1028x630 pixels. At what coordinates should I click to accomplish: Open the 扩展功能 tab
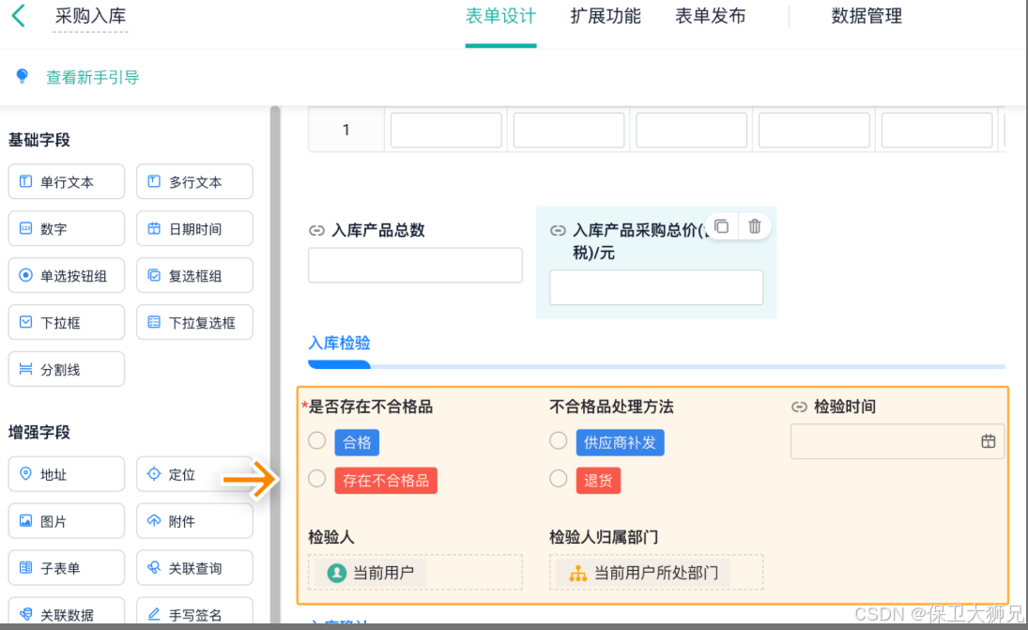pos(606,16)
